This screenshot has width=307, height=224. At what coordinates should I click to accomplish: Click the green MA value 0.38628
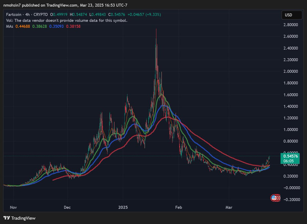click(x=40, y=26)
